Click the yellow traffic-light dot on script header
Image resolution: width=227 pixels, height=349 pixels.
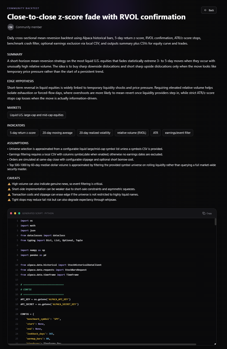[15, 213]
